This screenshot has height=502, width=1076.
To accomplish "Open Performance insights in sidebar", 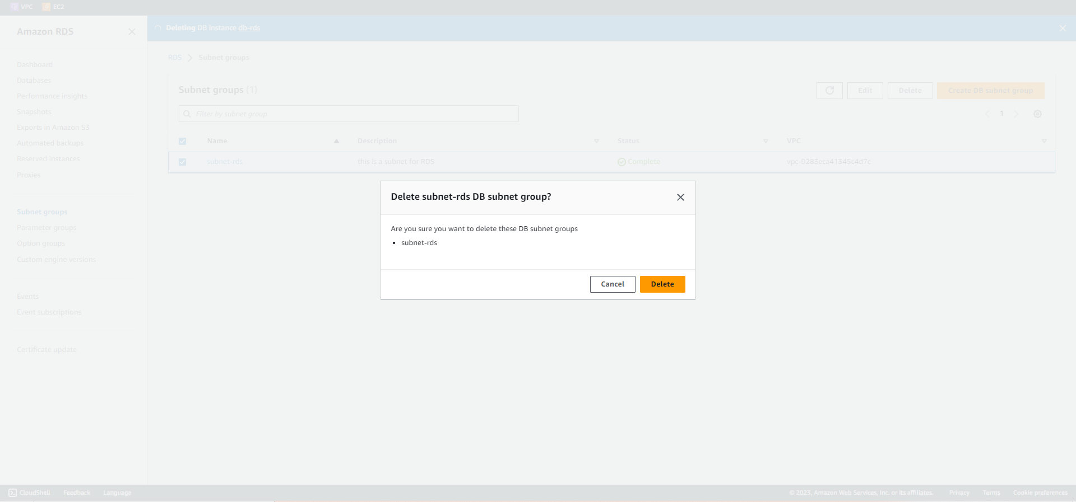I will coord(52,96).
